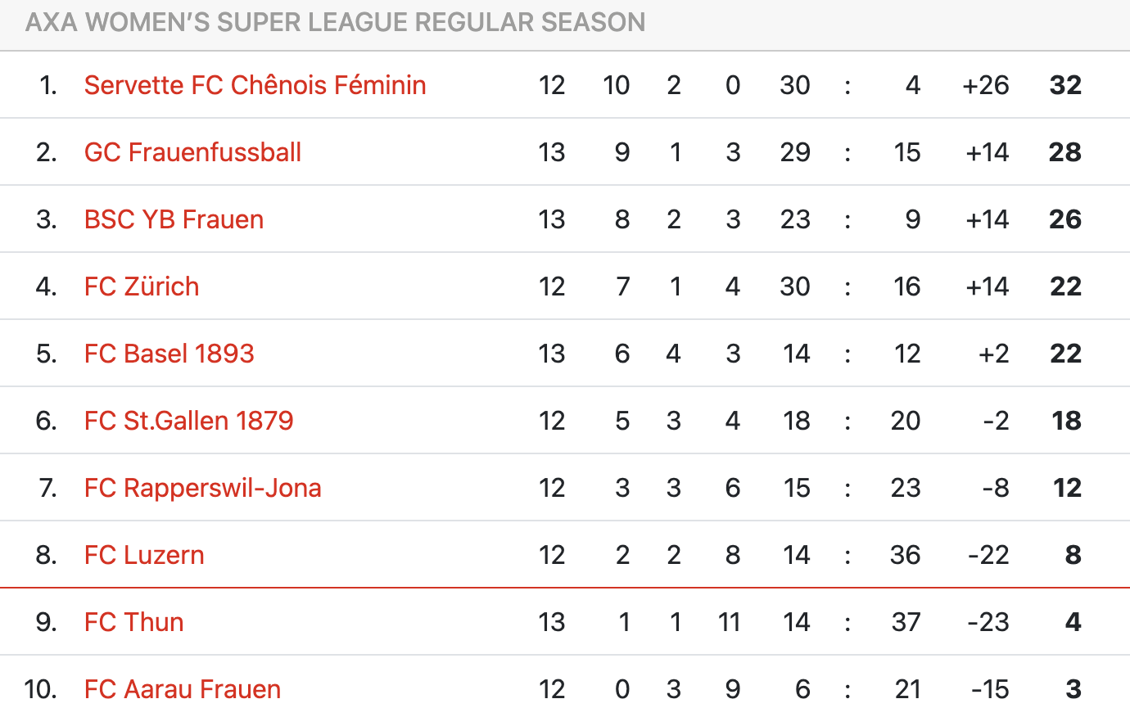Click BSC YB Frauen's 26 points
The width and height of the screenshot is (1130, 717).
1064,219
